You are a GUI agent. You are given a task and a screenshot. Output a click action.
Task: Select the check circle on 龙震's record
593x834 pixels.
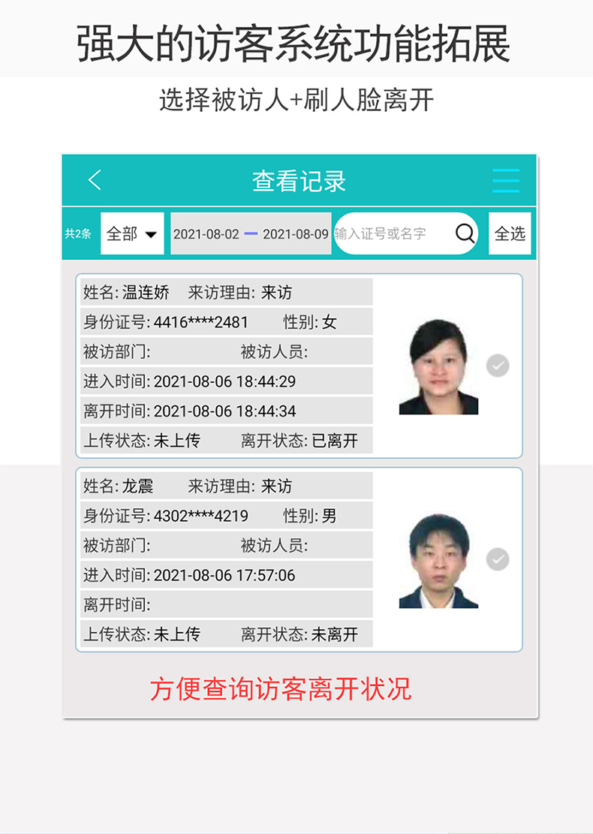pos(497,559)
